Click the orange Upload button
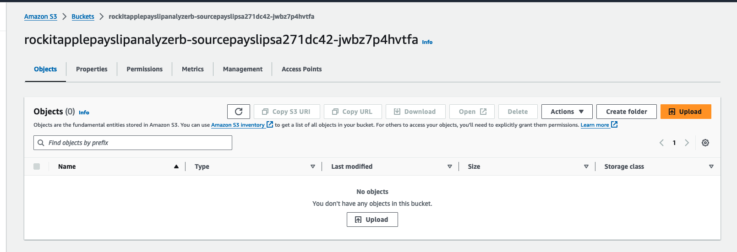 click(686, 112)
